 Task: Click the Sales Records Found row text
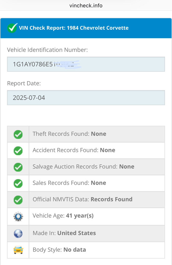coord(69,183)
